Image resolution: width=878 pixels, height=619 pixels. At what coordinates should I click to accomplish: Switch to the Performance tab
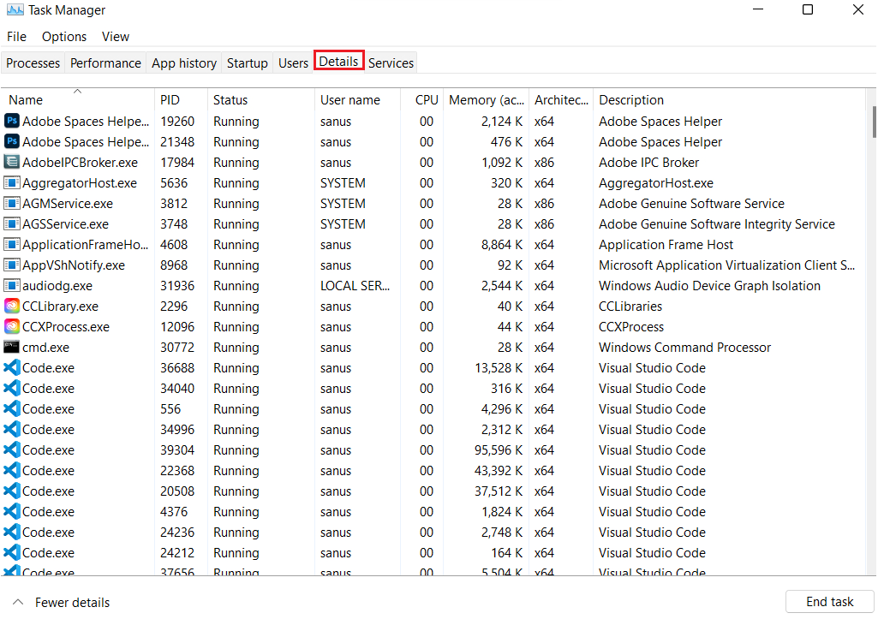click(x=106, y=62)
